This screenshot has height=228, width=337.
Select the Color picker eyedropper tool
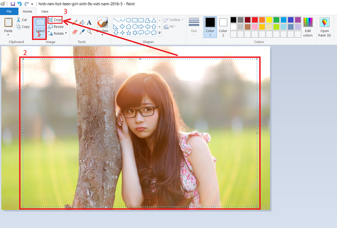(82, 32)
